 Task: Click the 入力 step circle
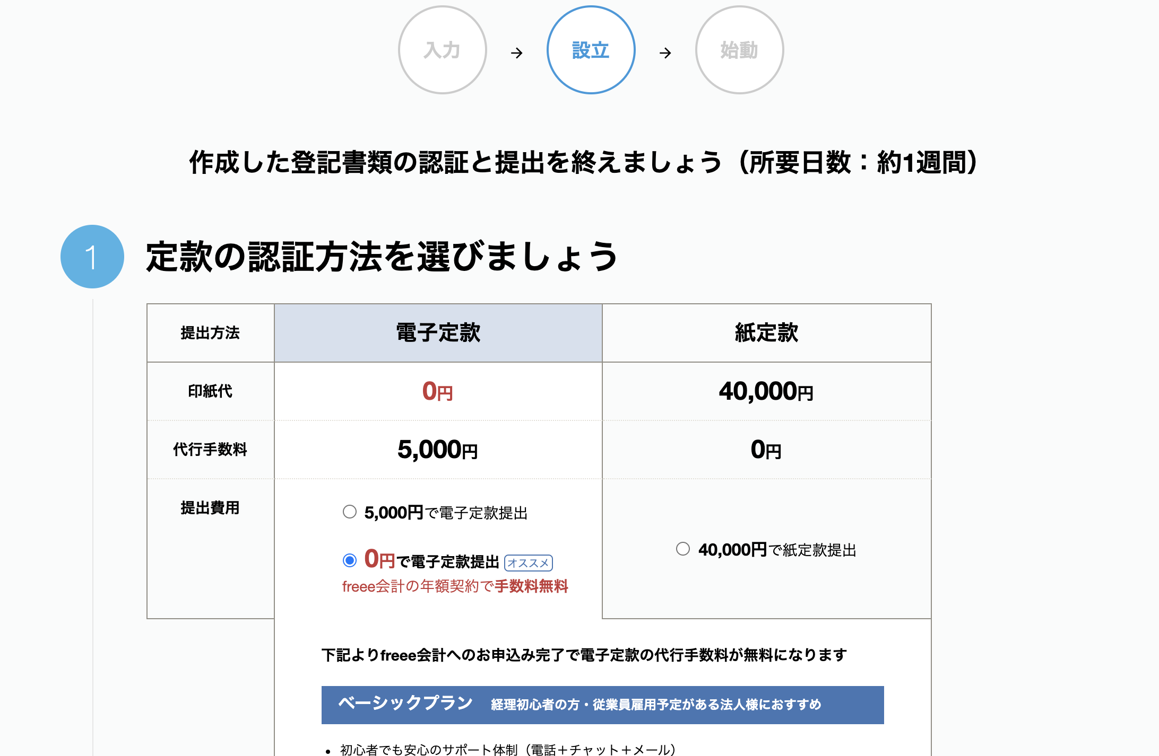point(442,50)
